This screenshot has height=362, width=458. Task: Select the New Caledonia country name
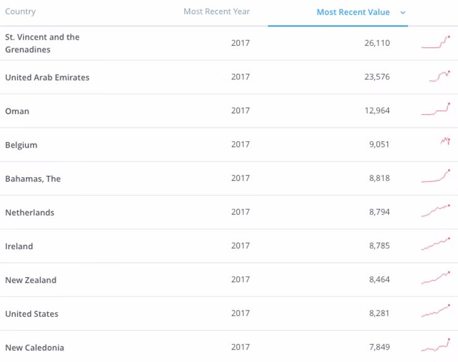(35, 348)
